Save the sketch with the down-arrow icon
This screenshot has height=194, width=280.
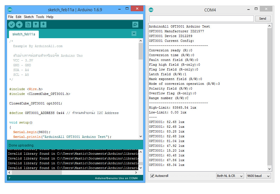(43, 25)
